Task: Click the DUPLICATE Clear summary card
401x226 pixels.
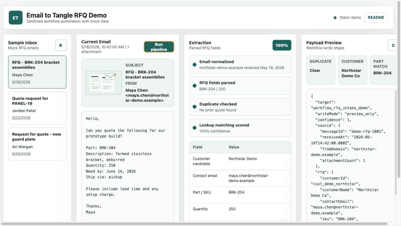Action: 321,70
